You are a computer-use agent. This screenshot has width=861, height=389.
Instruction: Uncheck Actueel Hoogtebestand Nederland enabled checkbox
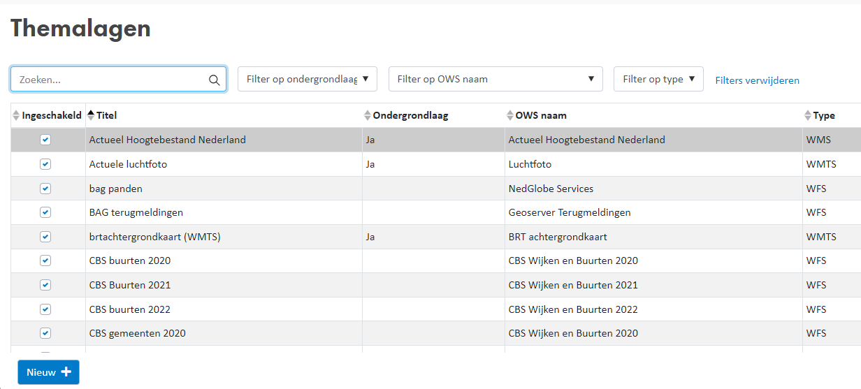coord(45,140)
